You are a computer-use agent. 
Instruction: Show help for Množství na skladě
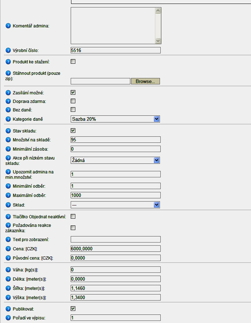point(8,140)
